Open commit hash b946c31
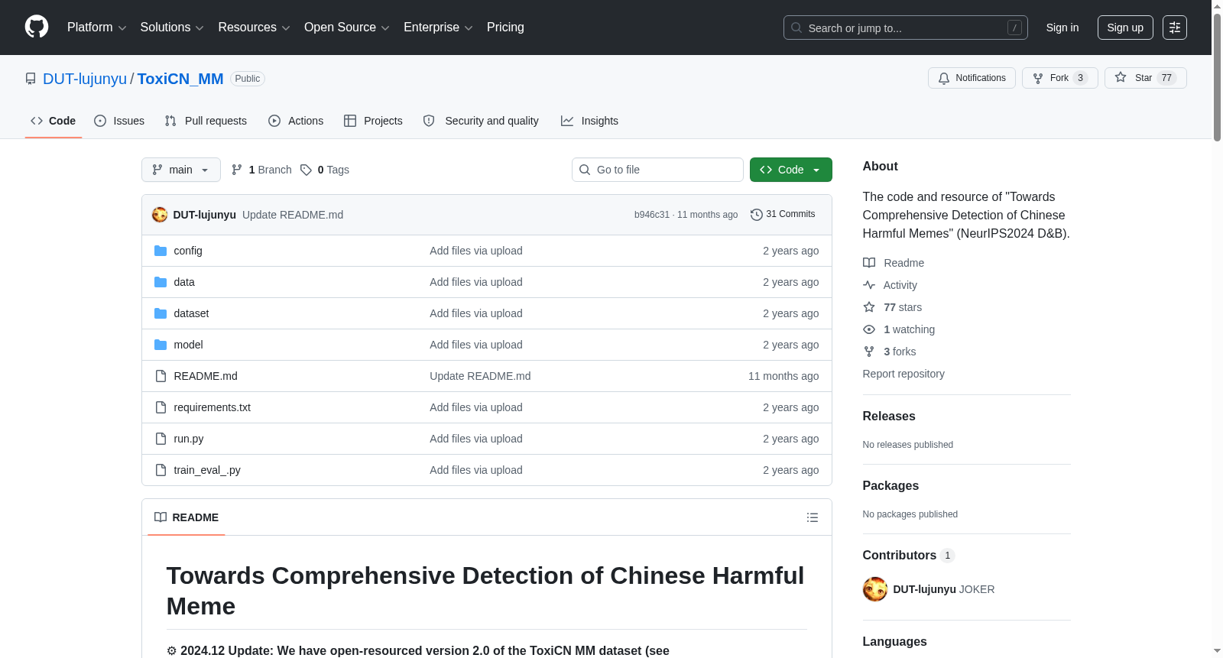This screenshot has width=1223, height=658. coord(652,215)
